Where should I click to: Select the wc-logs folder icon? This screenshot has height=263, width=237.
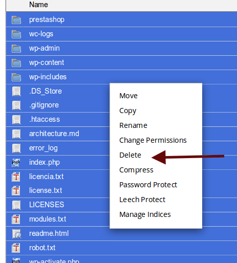(16, 34)
